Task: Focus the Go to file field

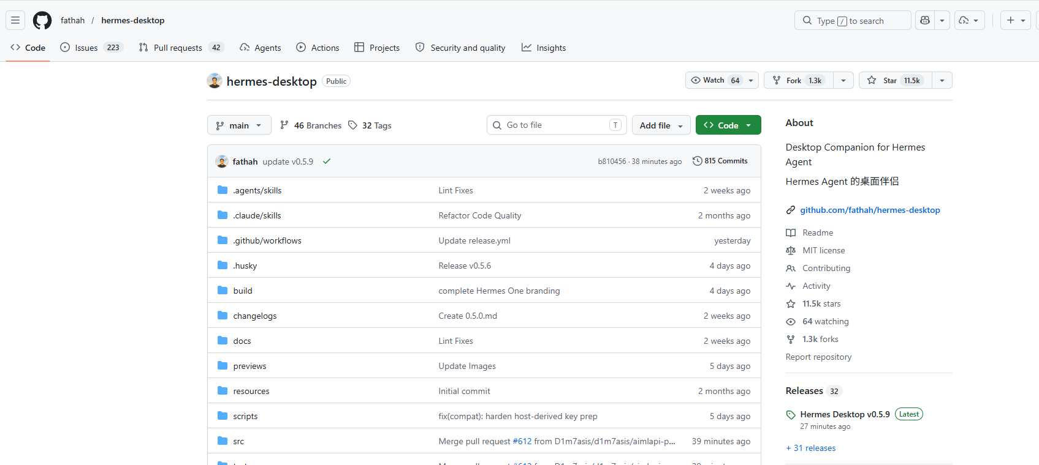Action: 557,125
